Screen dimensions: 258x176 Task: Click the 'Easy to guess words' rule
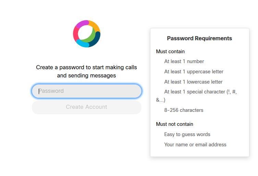point(187,134)
